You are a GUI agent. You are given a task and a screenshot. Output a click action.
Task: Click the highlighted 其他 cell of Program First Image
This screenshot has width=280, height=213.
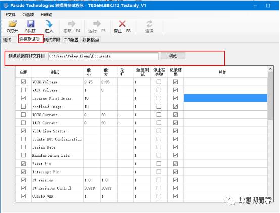[225, 98]
